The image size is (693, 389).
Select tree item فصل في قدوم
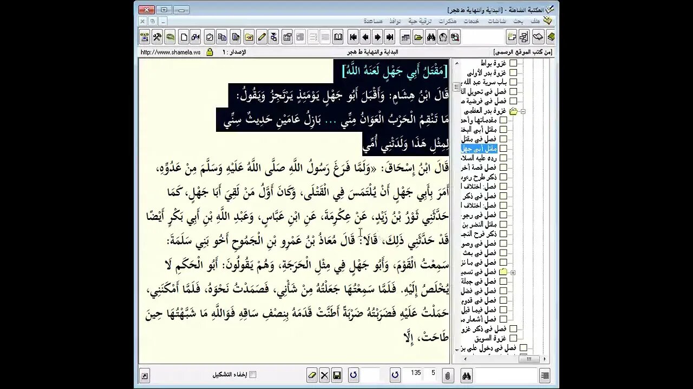pyautogui.click(x=479, y=300)
